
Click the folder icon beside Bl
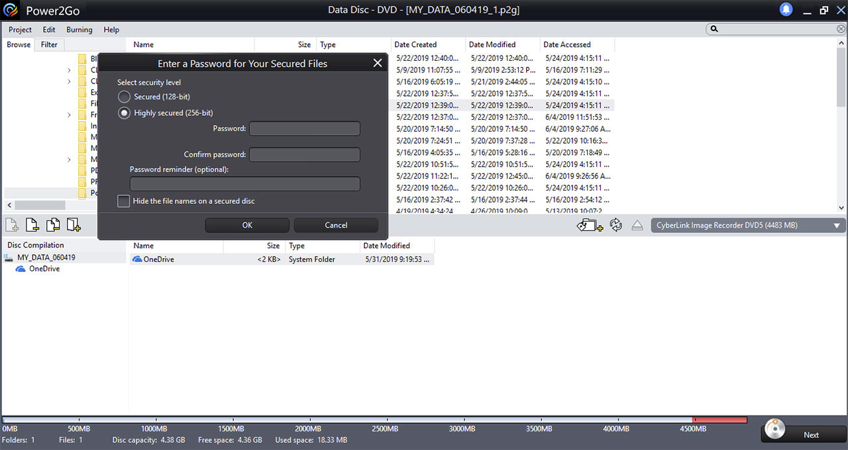click(x=82, y=59)
